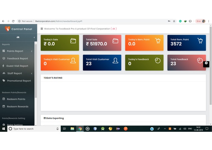Click cart icon on Today's Rem. Point card
212x150 pixels.
(x=158, y=41)
